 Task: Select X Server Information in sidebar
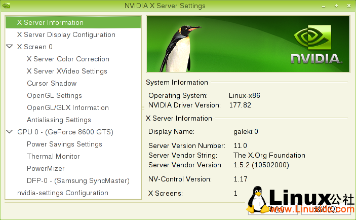50,22
